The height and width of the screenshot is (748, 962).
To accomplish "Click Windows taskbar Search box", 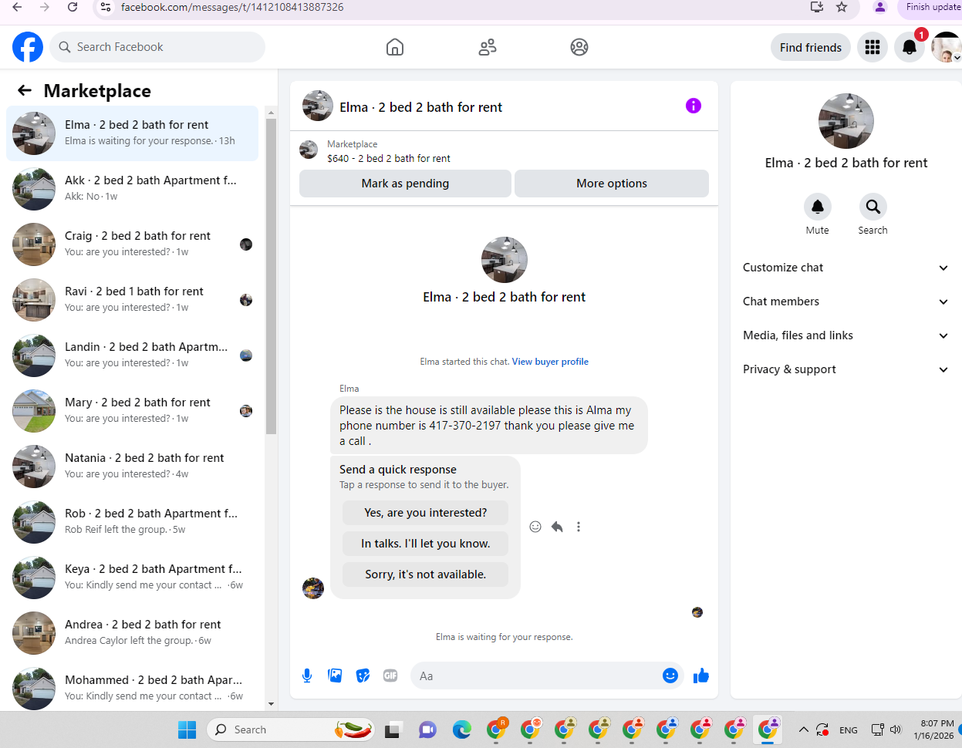I will pyautogui.click(x=292, y=729).
